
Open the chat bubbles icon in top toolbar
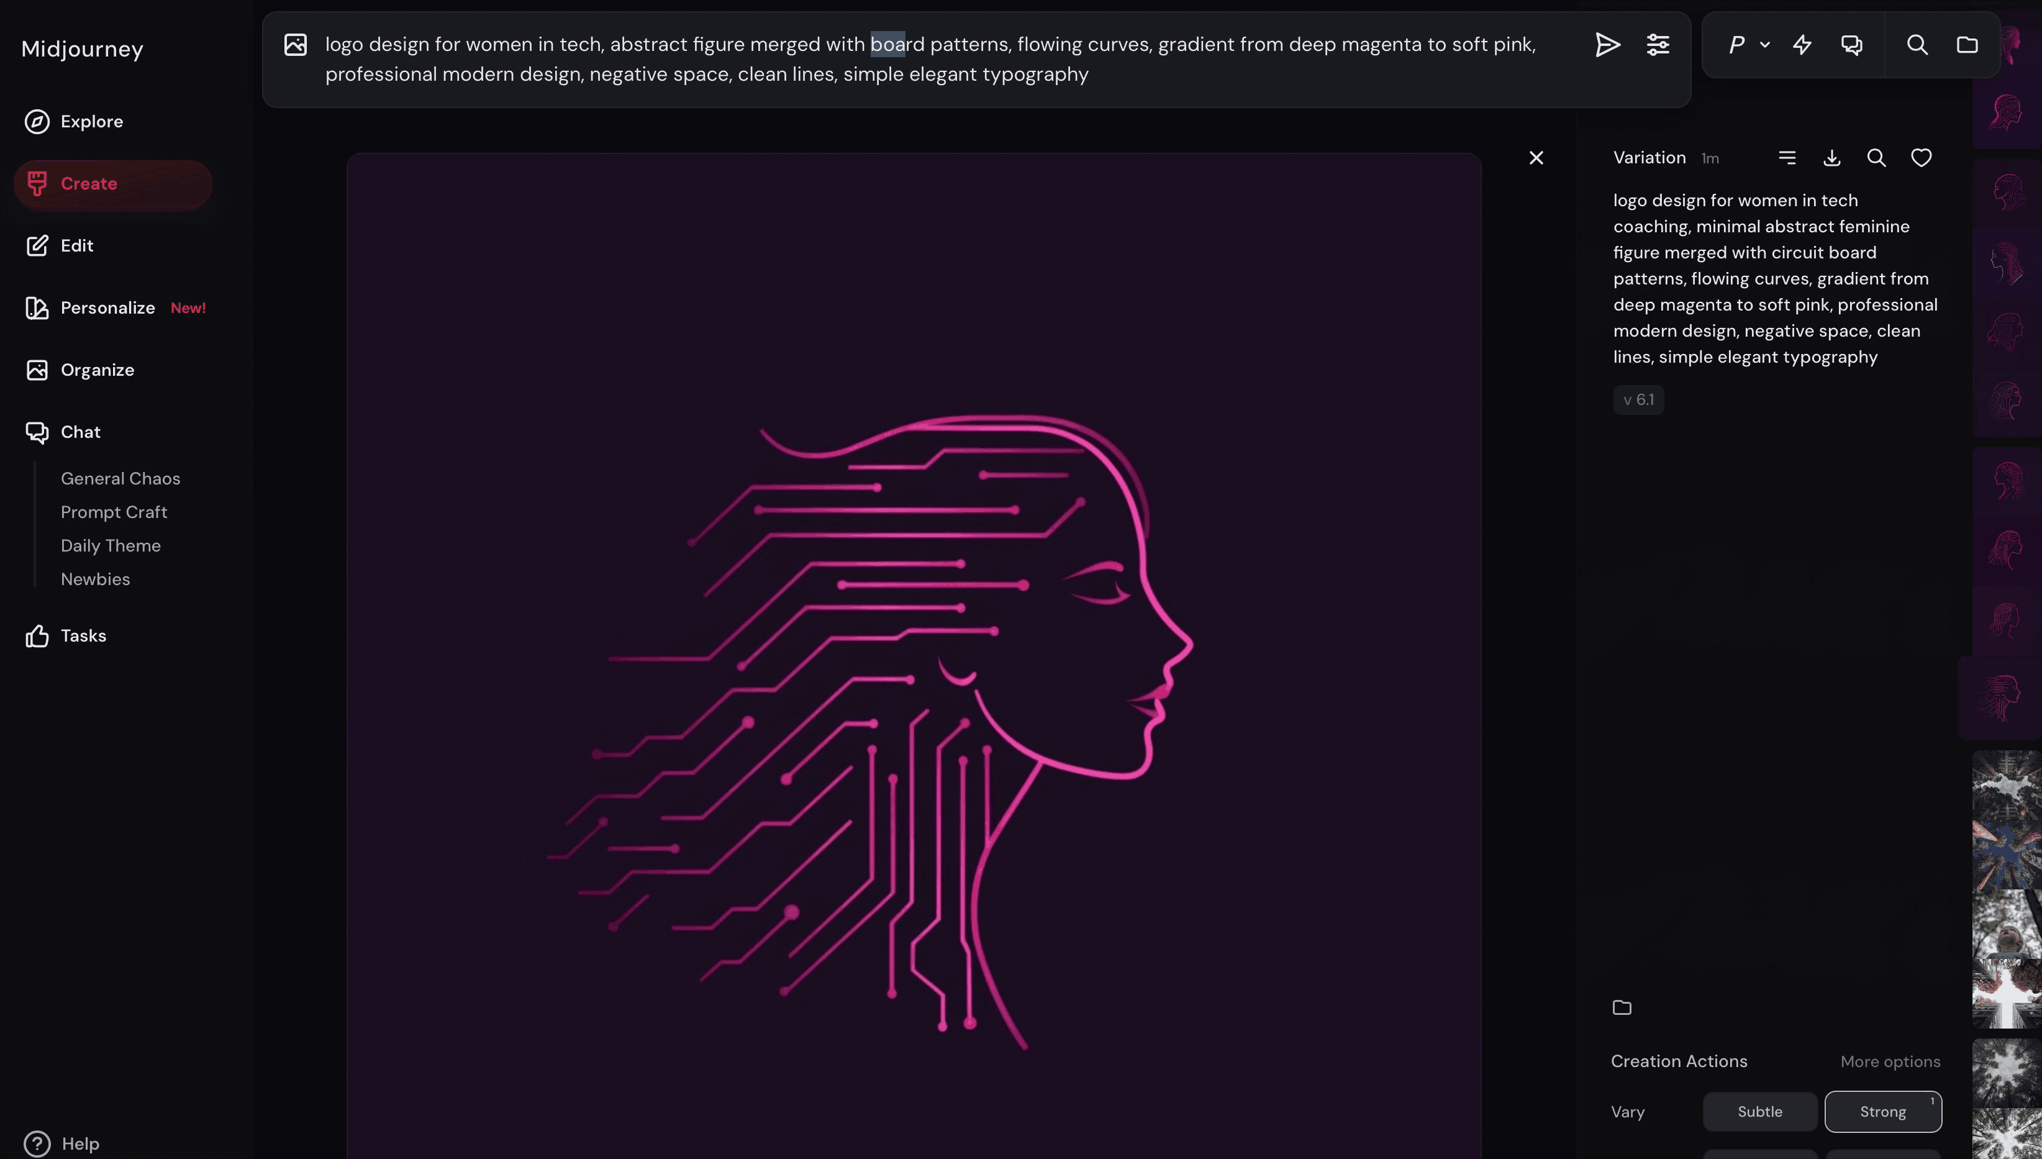coord(1852,45)
